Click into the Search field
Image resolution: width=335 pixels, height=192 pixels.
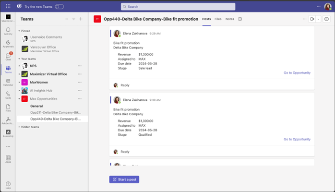point(178,7)
